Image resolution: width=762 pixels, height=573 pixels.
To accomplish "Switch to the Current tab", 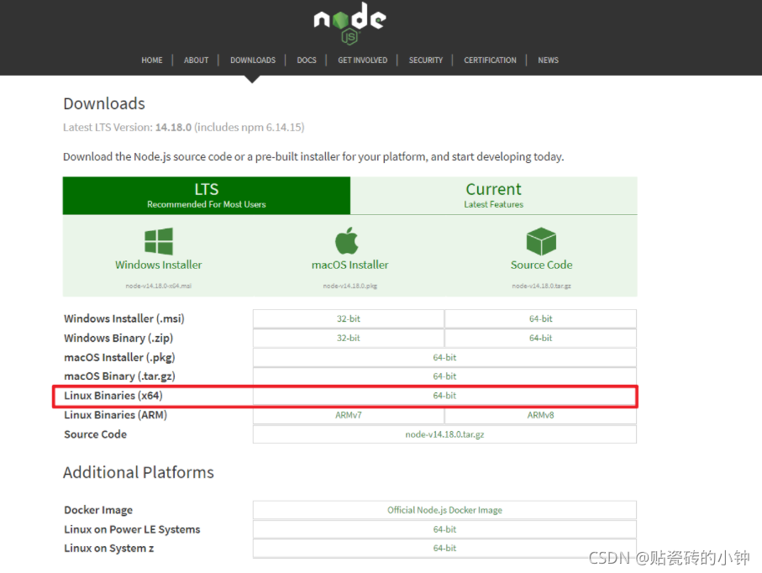I will [494, 196].
